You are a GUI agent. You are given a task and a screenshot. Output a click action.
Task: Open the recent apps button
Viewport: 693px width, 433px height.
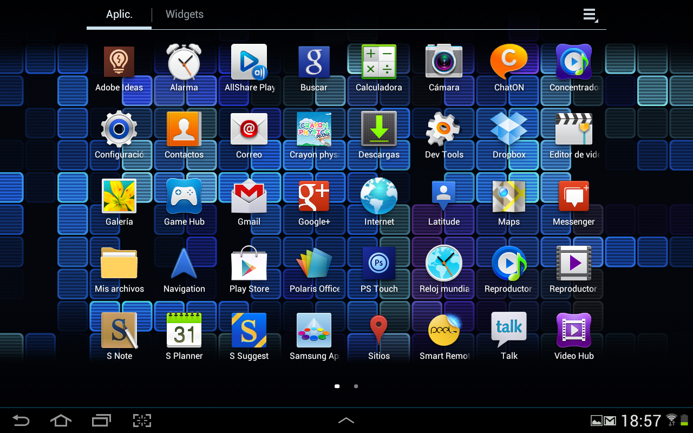coord(101,421)
